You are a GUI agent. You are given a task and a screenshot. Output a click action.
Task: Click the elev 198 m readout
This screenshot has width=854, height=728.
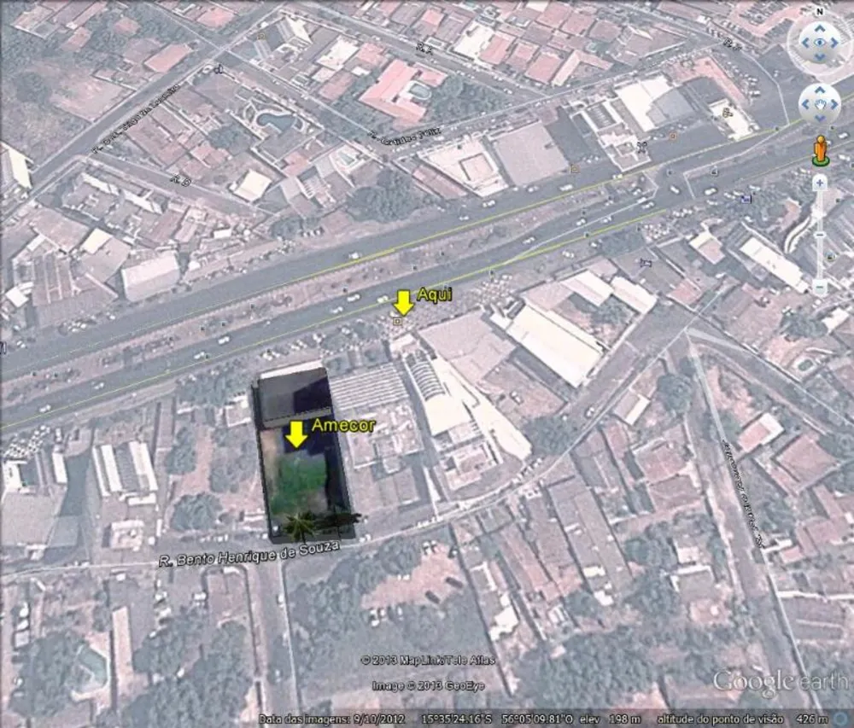coord(610,719)
